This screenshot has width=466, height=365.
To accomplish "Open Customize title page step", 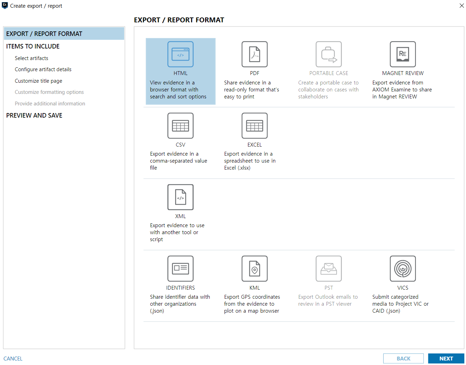I will point(38,81).
